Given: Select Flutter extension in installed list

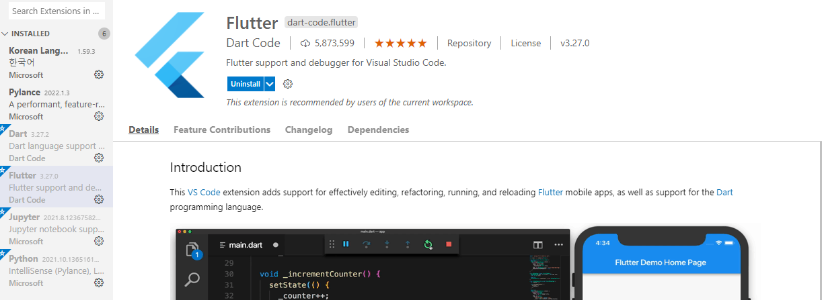Looking at the screenshot, I should [x=57, y=187].
